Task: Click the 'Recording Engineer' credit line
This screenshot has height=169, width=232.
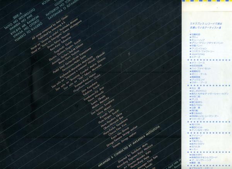Action: coord(135,156)
